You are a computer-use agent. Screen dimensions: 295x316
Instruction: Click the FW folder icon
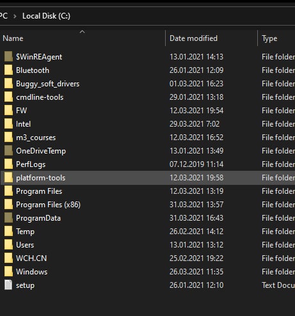(8, 111)
